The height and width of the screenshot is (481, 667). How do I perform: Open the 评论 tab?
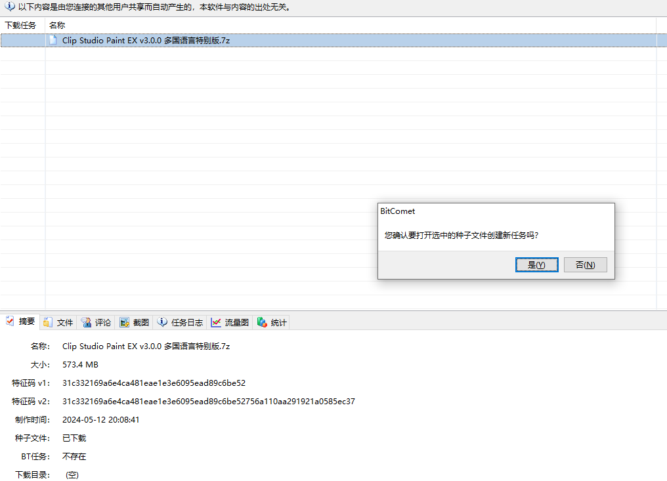pyautogui.click(x=96, y=322)
